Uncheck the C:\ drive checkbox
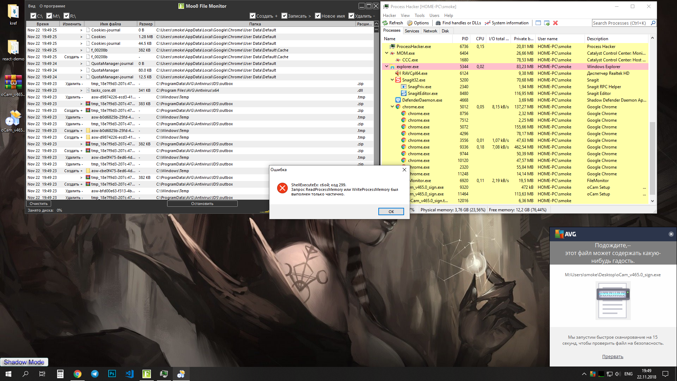677x381 pixels. pyautogui.click(x=33, y=16)
